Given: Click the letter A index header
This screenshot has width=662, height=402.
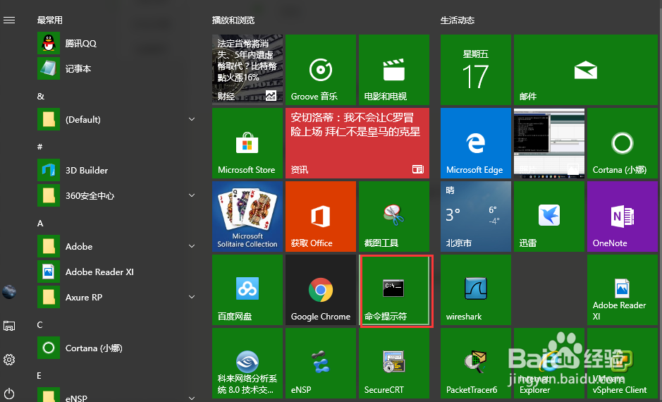Looking at the screenshot, I should 40,224.
